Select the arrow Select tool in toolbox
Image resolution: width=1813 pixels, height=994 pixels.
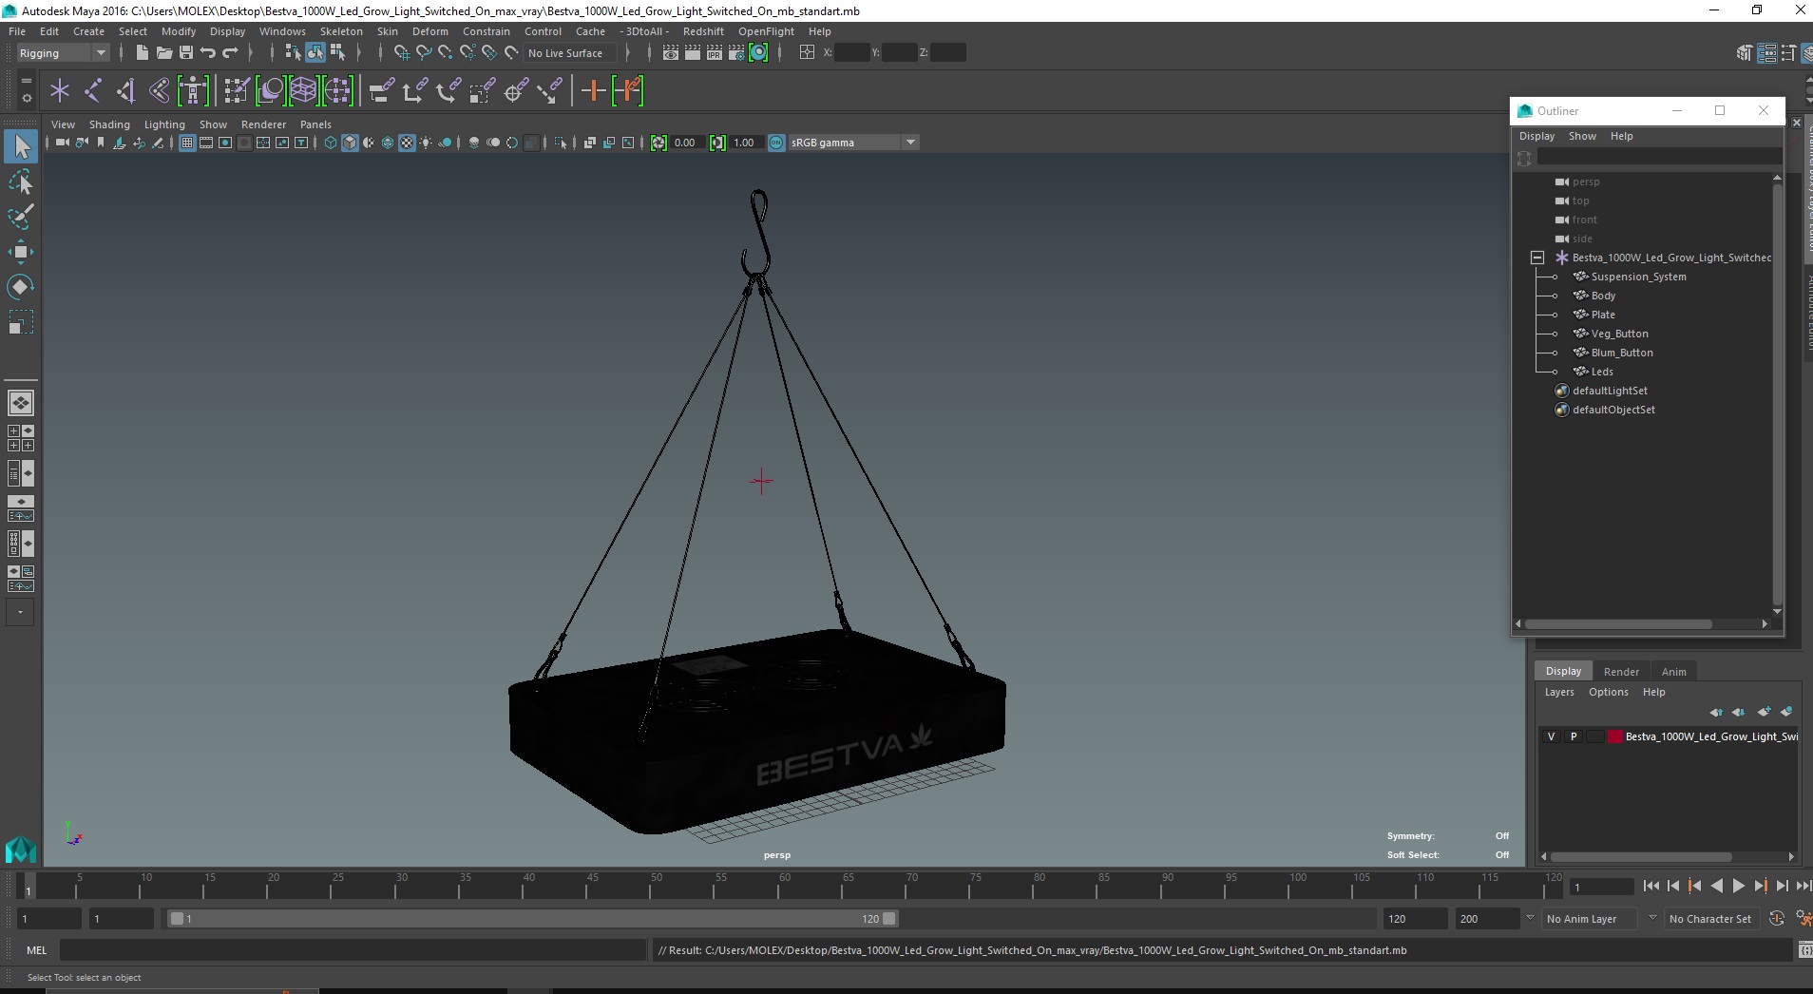(21, 146)
